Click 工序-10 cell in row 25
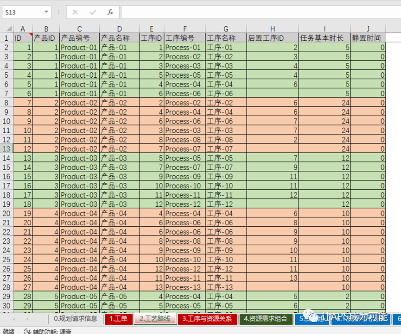Viewport: 401px width, 334px height. 226,260
